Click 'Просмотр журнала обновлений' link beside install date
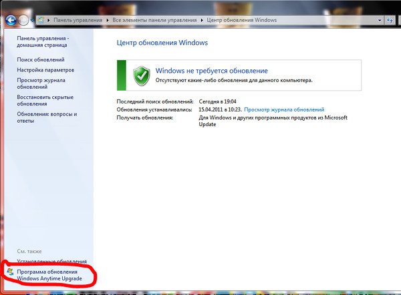The width and height of the screenshot is (401, 295). tap(284, 109)
